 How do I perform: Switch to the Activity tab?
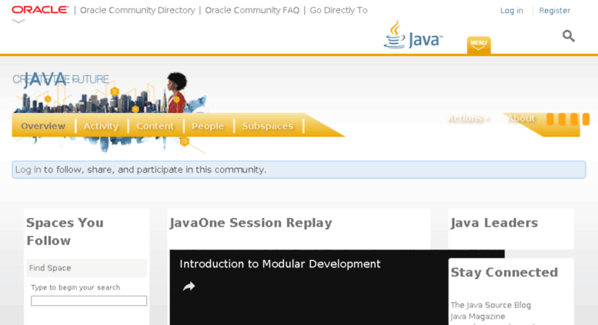pyautogui.click(x=101, y=126)
